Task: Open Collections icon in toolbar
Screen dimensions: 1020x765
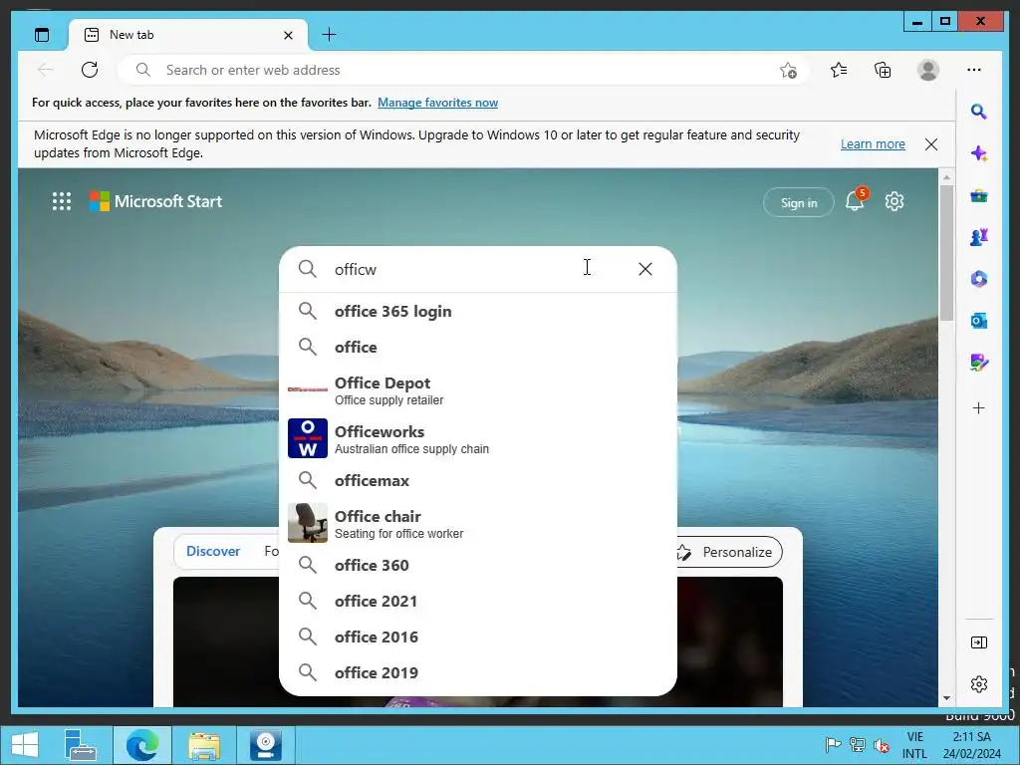Action: (883, 70)
